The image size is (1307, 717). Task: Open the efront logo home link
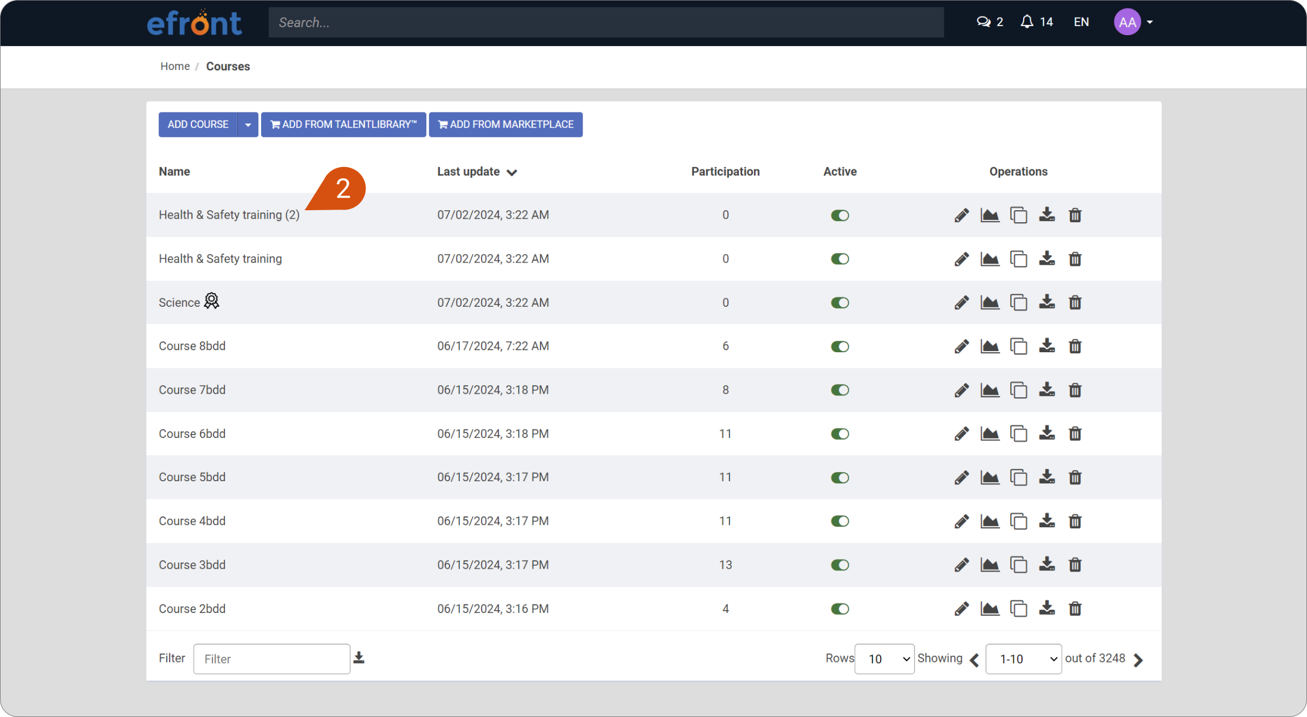tap(194, 23)
